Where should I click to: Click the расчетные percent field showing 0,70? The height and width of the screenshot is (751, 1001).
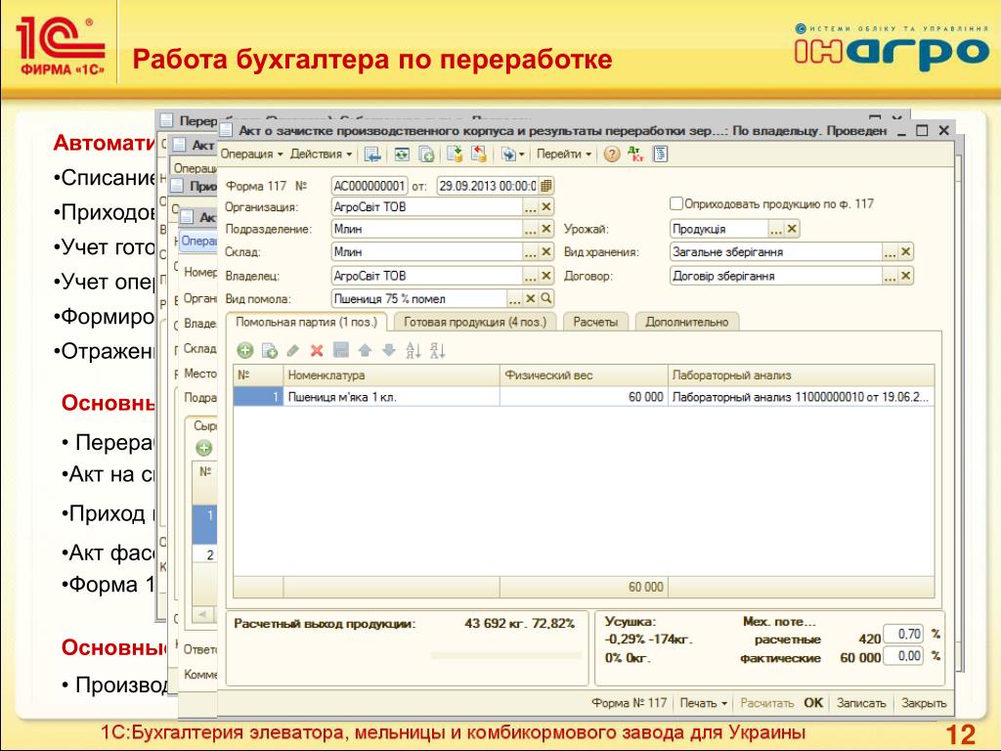pos(903,634)
